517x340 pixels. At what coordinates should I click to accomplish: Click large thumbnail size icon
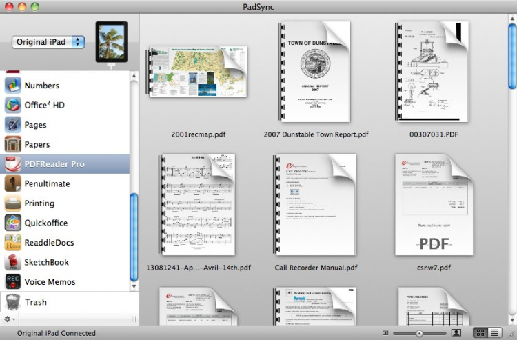tap(456, 332)
